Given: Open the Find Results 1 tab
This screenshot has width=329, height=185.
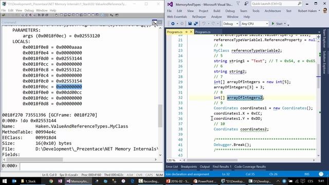Looking at the screenshot, I should 222,166.
